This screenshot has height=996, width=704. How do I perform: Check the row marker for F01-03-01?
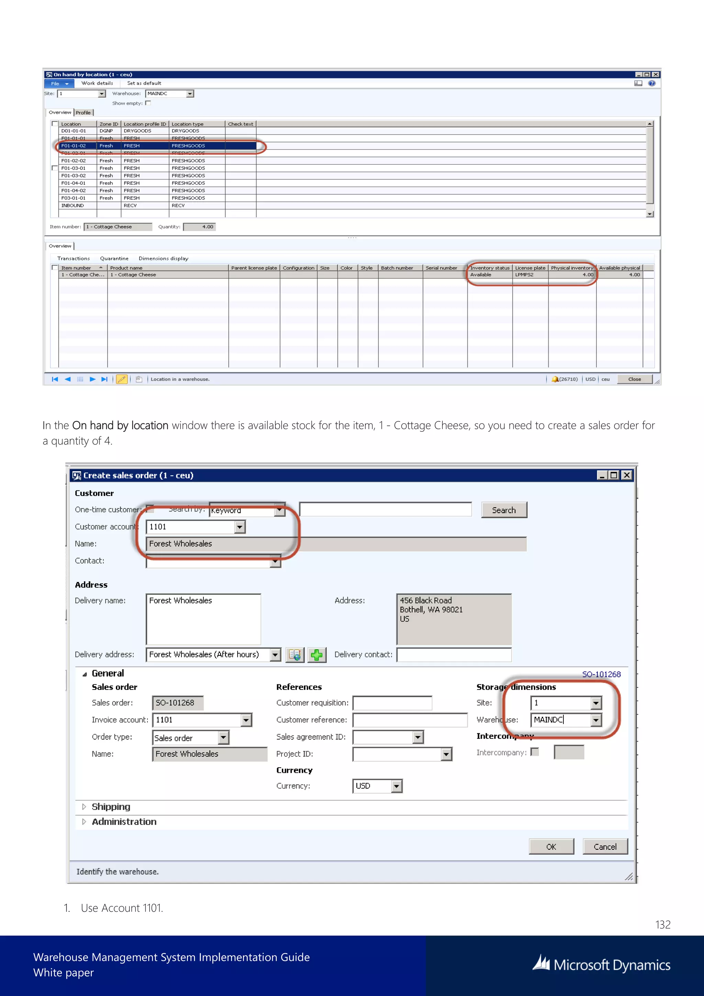tap(55, 168)
